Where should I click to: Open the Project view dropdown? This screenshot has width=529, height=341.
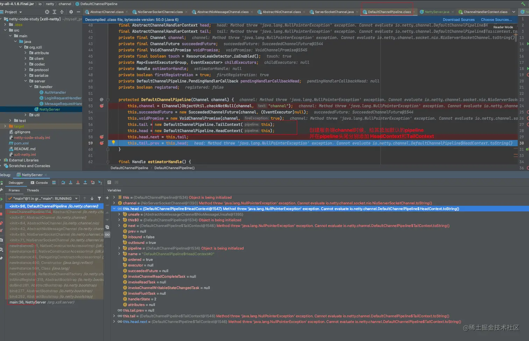pos(13,12)
